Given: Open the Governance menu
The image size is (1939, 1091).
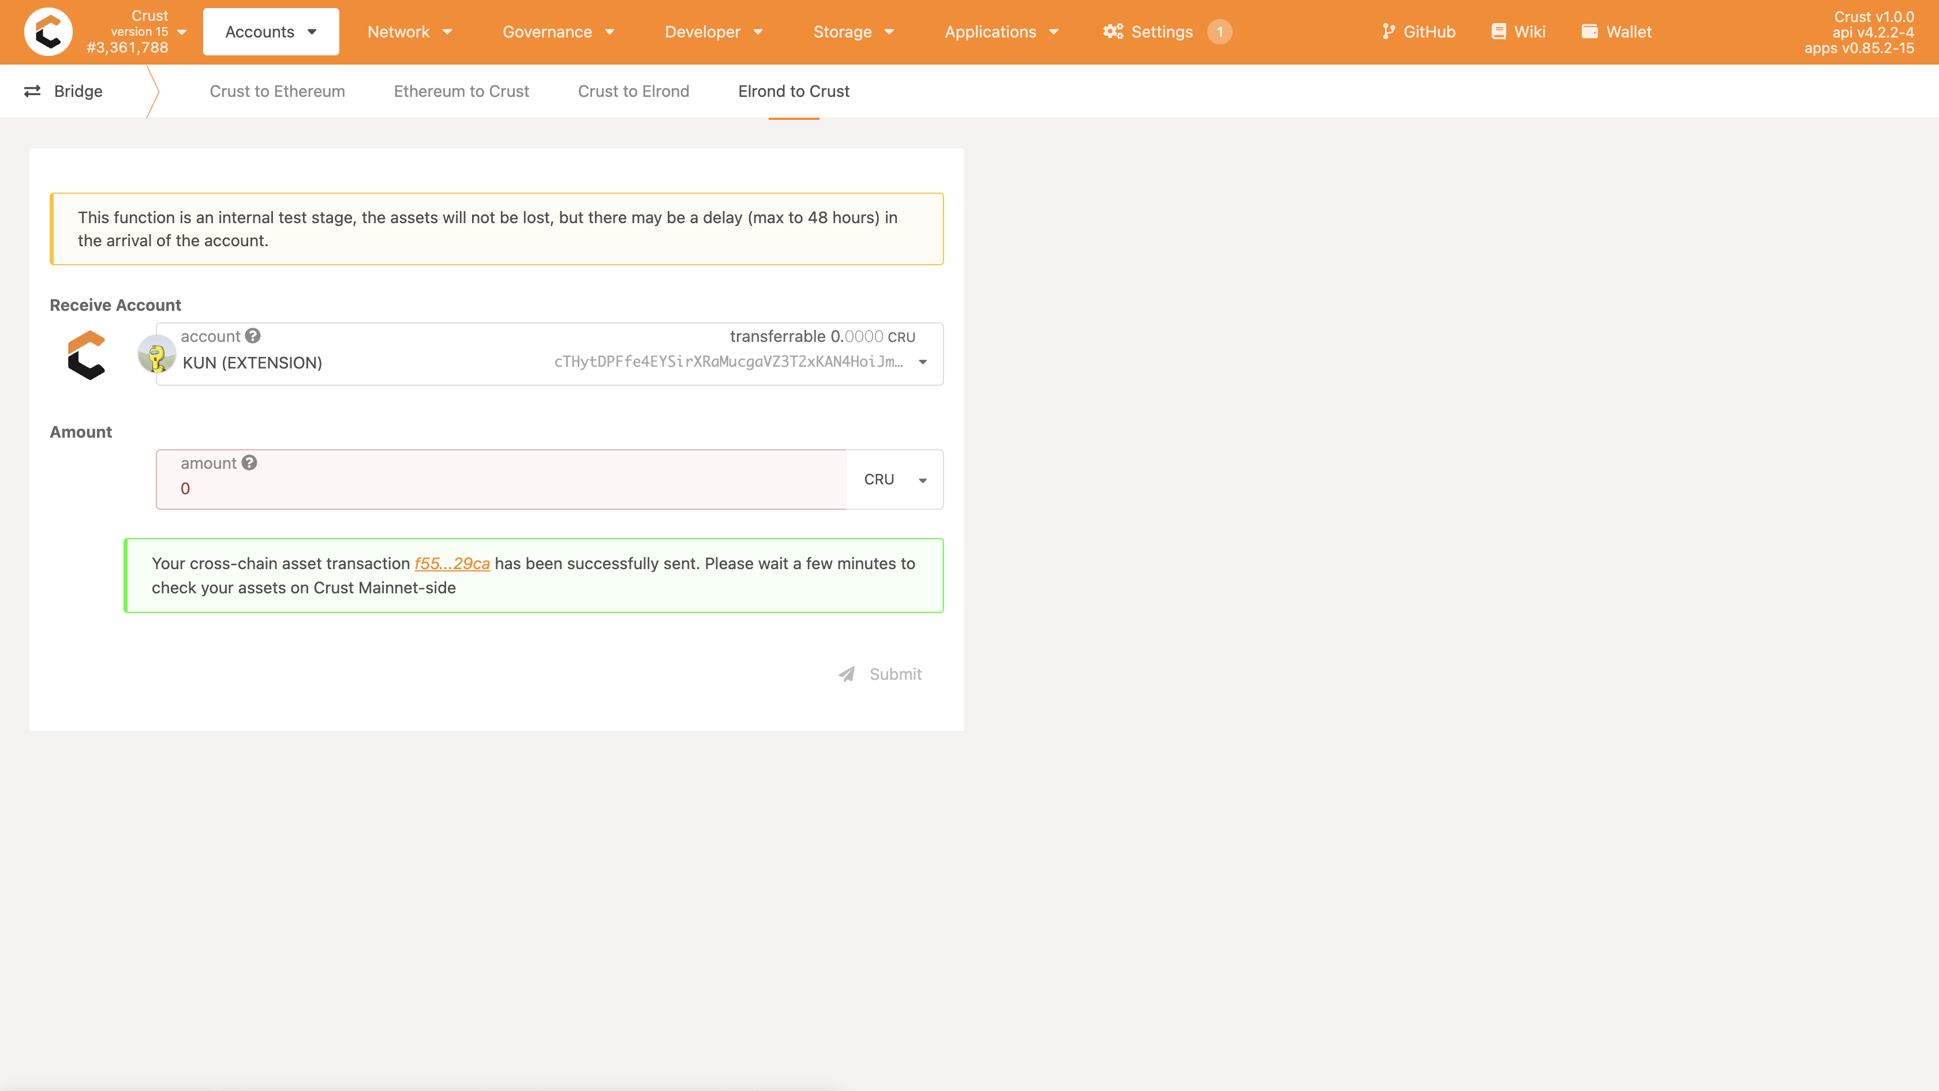Looking at the screenshot, I should click(559, 32).
